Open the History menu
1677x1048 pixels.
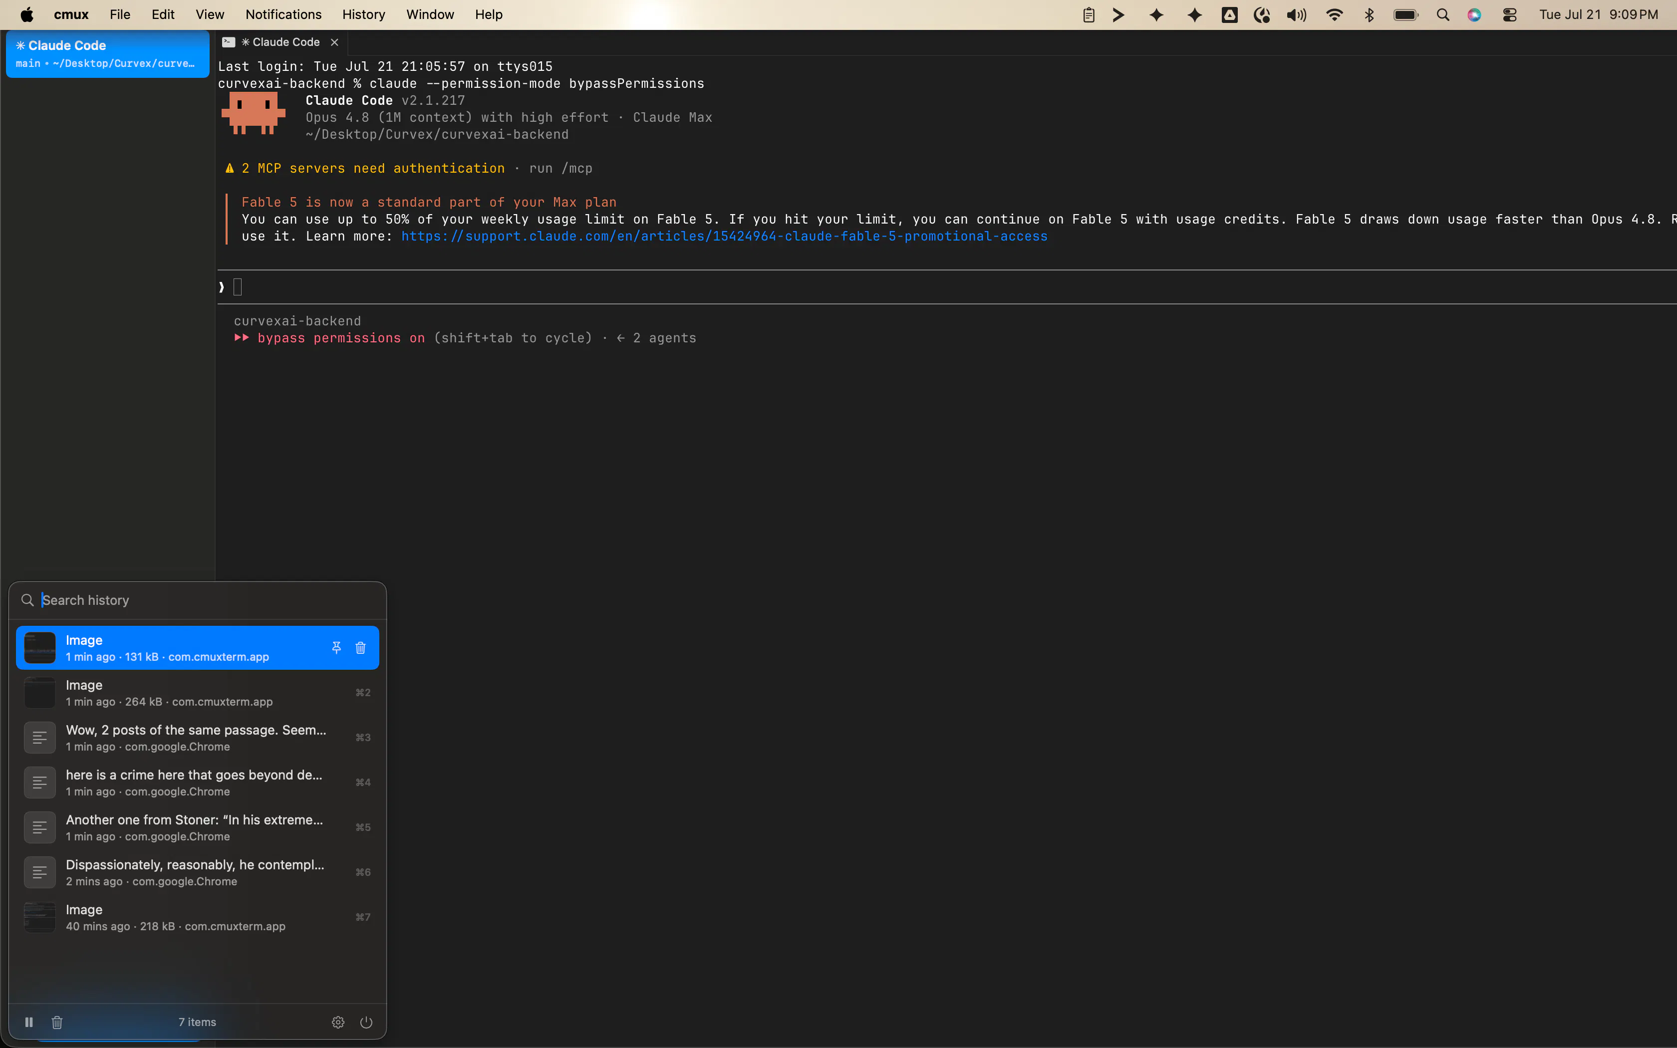363,14
